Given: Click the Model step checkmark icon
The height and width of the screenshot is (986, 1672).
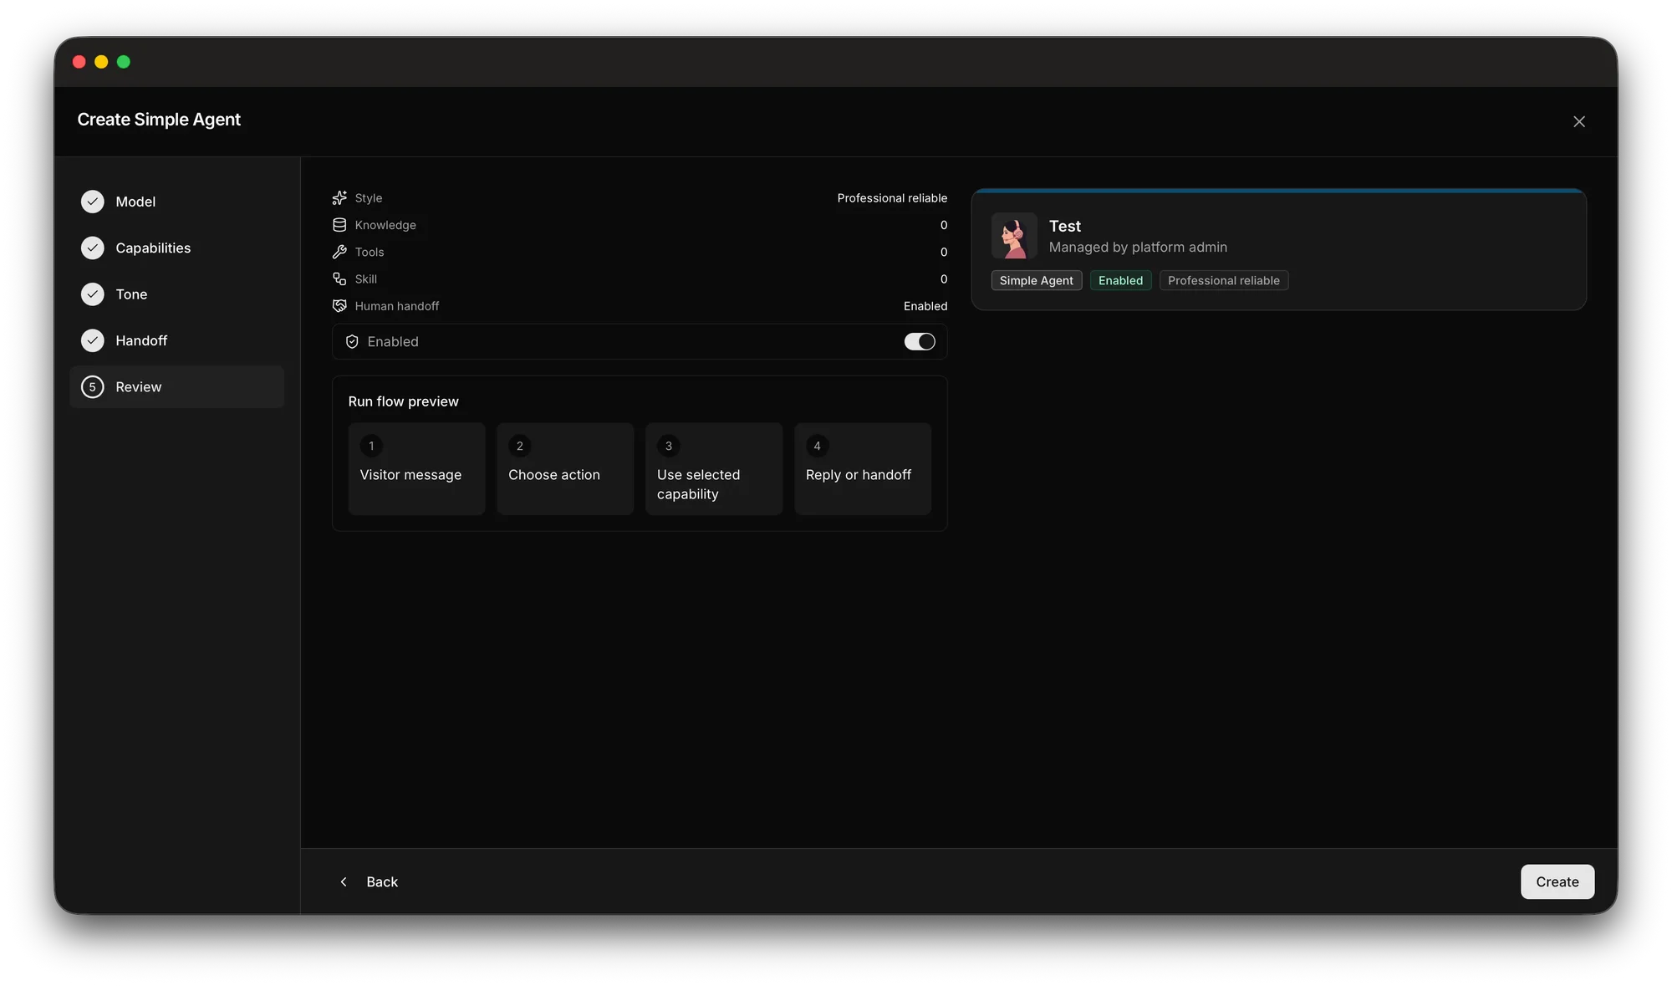Looking at the screenshot, I should pyautogui.click(x=93, y=202).
